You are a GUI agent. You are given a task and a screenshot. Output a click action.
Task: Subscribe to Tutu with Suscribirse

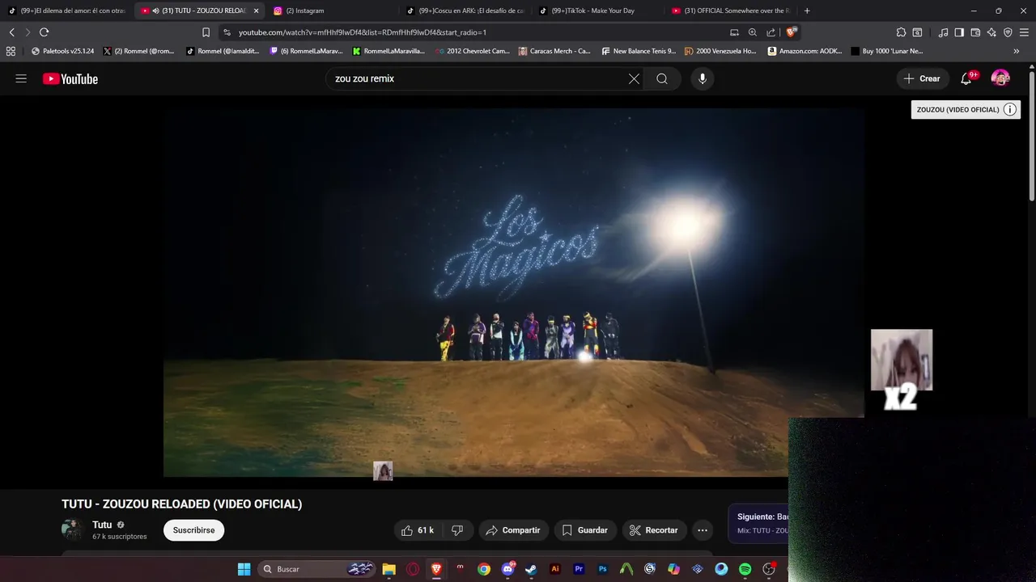click(x=193, y=530)
